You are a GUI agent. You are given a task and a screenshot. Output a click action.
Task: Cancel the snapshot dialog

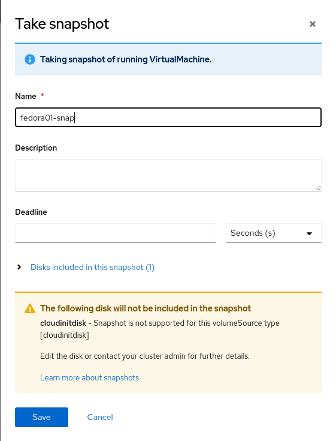[100, 417]
